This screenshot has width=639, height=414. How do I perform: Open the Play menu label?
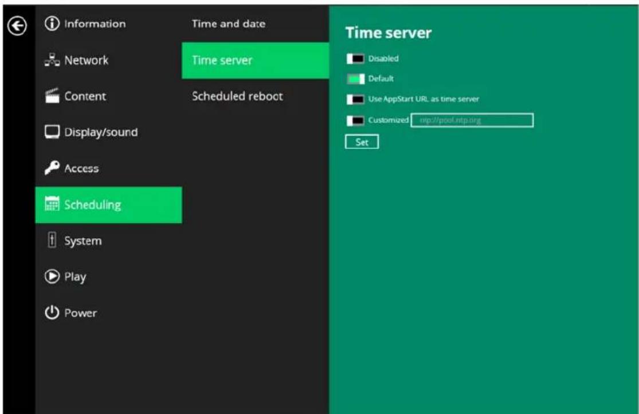[x=75, y=277]
